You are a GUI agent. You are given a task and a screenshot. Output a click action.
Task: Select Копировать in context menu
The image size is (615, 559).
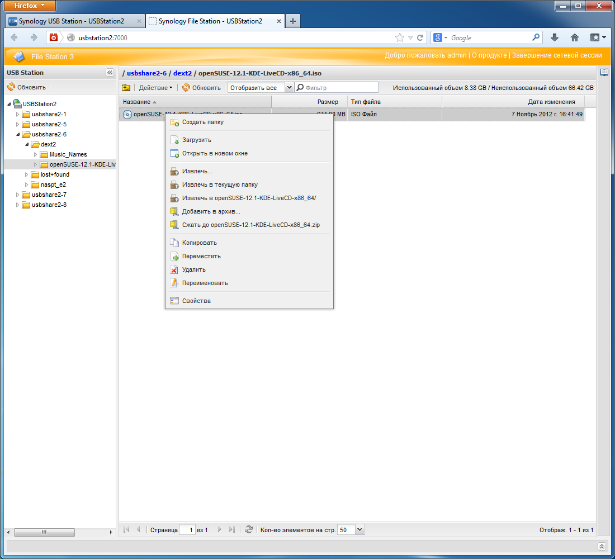249,243
